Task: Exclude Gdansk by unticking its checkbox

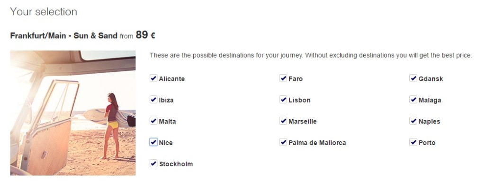Action: pyautogui.click(x=413, y=78)
